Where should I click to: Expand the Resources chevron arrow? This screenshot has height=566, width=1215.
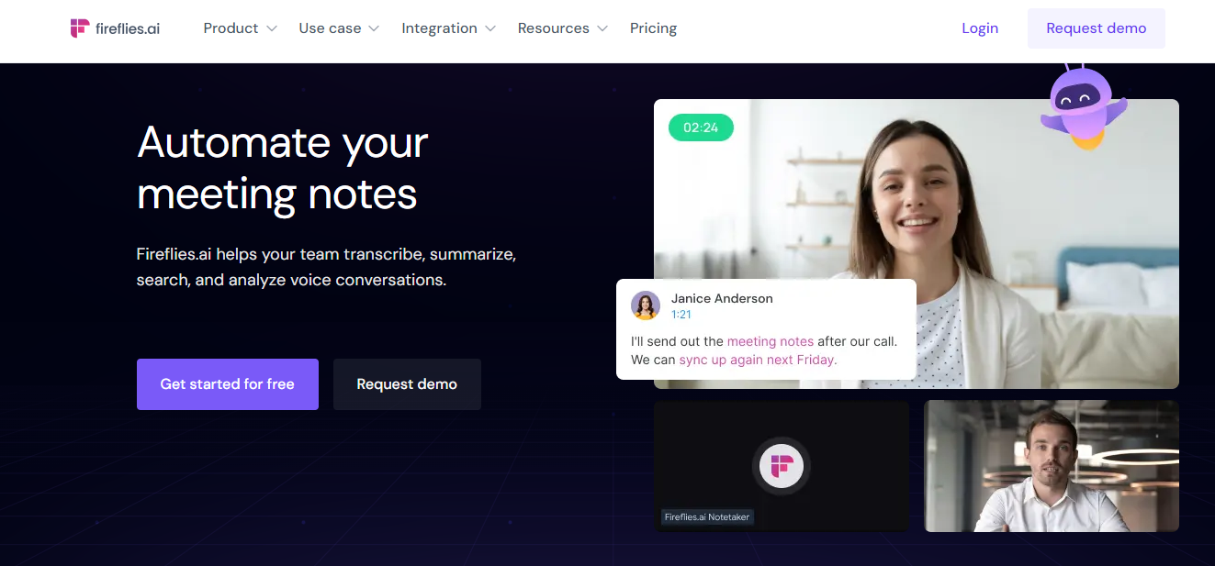click(602, 29)
